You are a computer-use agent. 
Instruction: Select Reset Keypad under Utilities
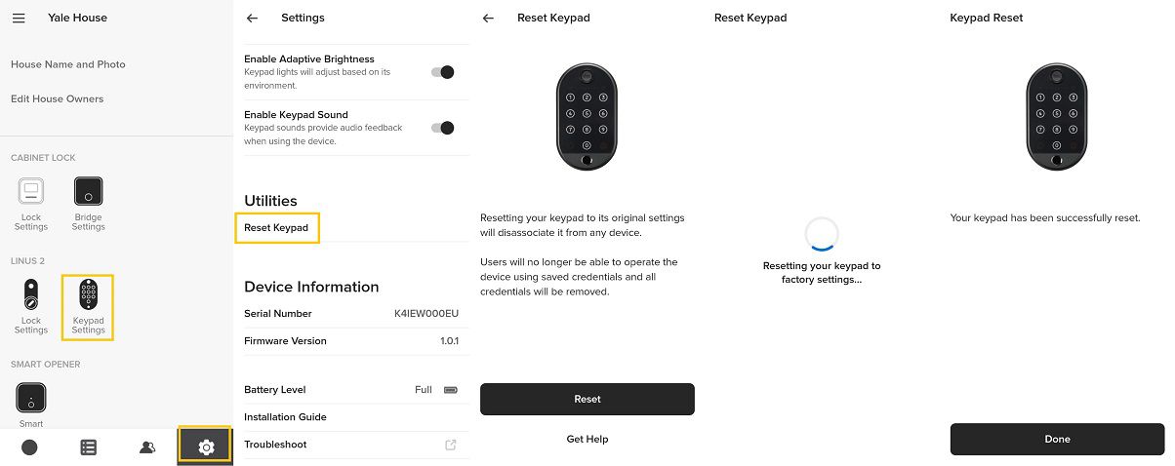click(276, 228)
